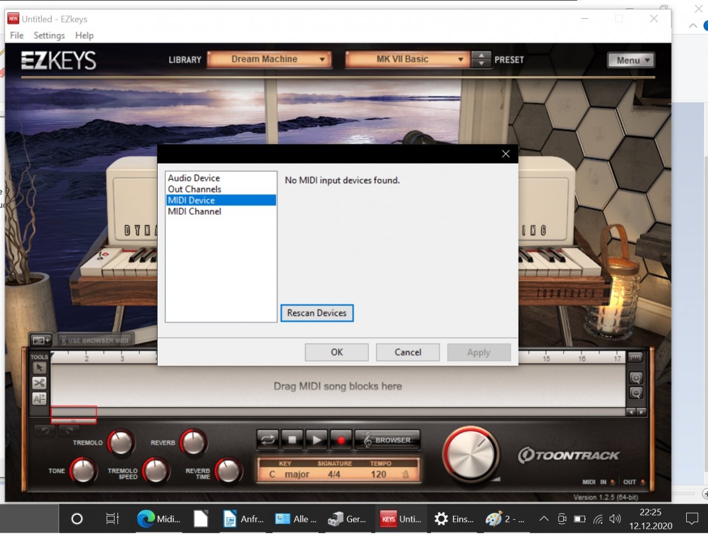The width and height of the screenshot is (708, 536).
Task: Select the text add/remove tool
Action: 39,399
